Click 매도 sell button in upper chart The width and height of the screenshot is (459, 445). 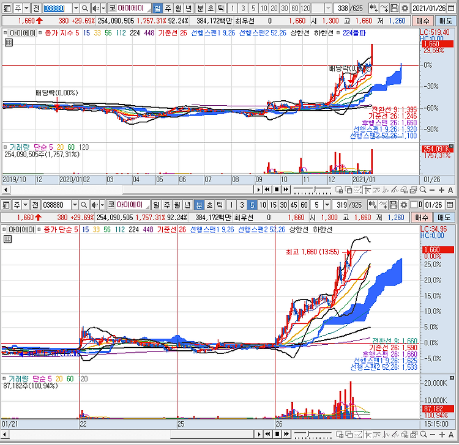point(446,21)
